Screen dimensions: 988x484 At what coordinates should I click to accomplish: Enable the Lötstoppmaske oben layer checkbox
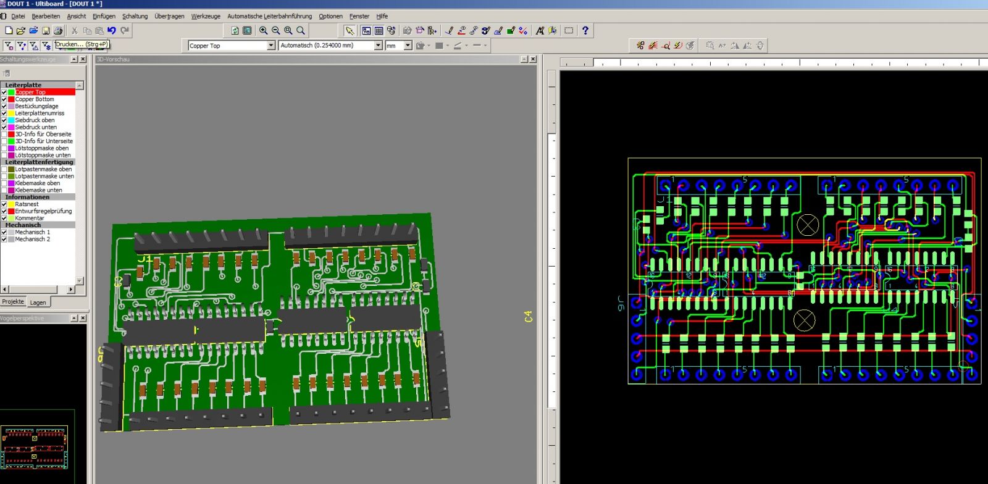tap(4, 148)
